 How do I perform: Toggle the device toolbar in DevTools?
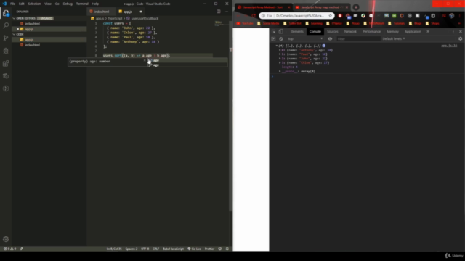coord(280,31)
